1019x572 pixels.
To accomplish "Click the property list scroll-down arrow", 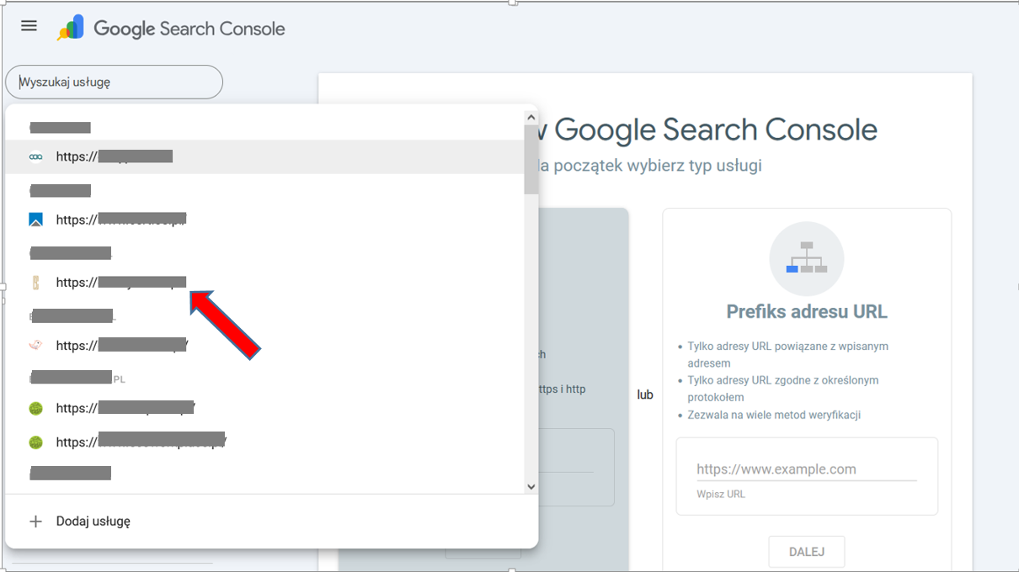I will point(531,486).
